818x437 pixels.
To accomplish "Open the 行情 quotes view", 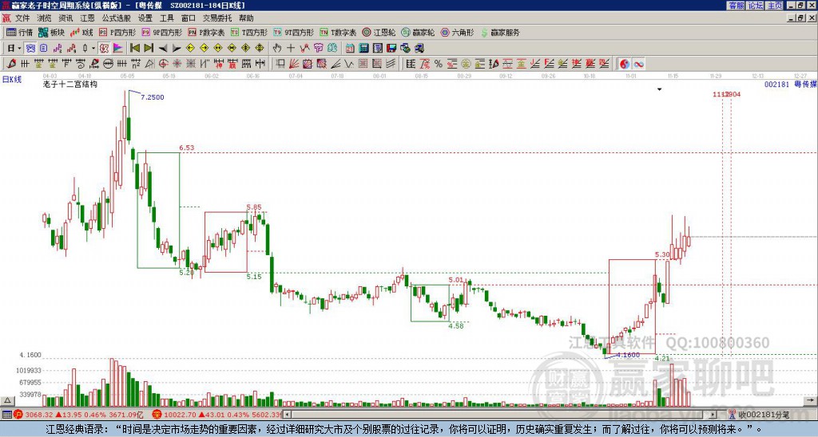I will click(x=19, y=32).
